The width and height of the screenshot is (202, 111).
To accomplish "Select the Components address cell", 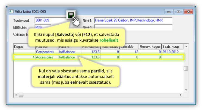I will (x=47, y=52).
